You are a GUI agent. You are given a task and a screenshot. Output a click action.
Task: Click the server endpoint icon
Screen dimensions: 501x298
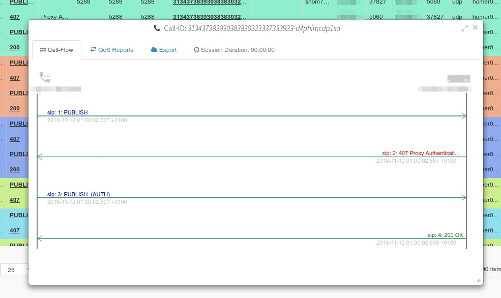[458, 79]
